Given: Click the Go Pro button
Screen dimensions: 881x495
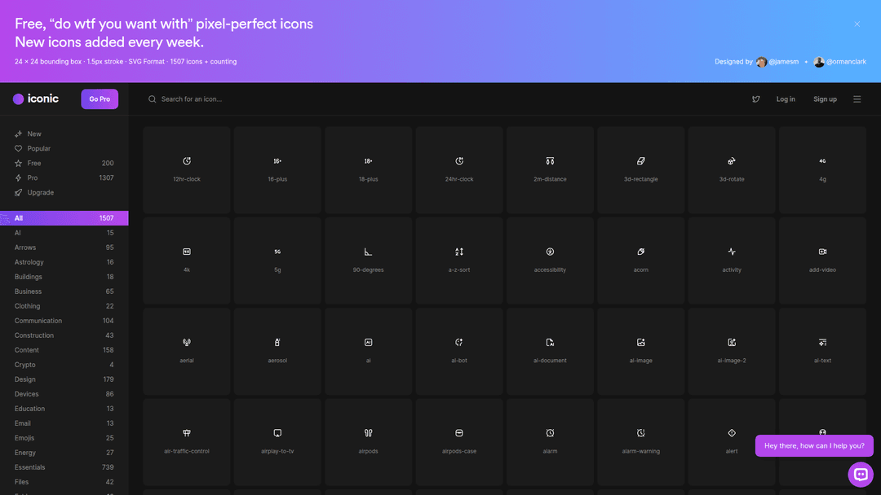Looking at the screenshot, I should pos(100,99).
